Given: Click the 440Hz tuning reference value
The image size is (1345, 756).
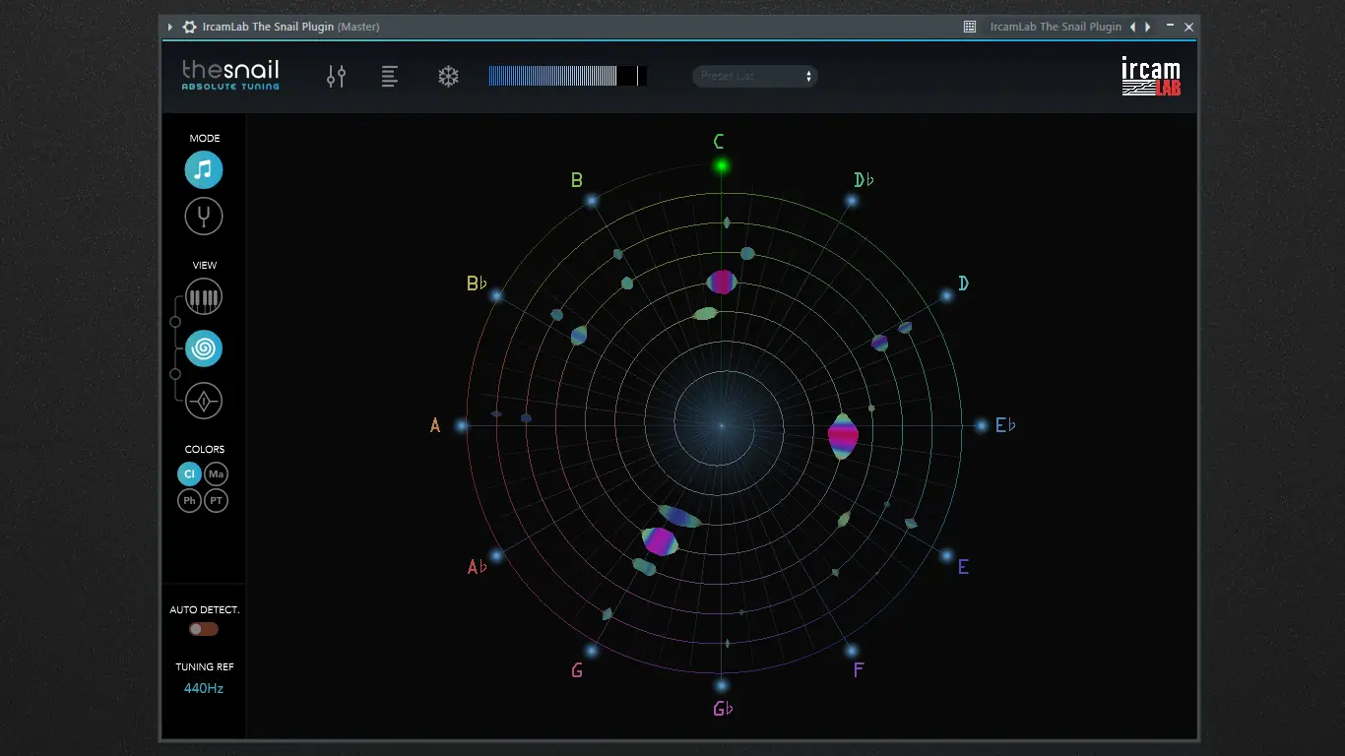Looking at the screenshot, I should [204, 688].
